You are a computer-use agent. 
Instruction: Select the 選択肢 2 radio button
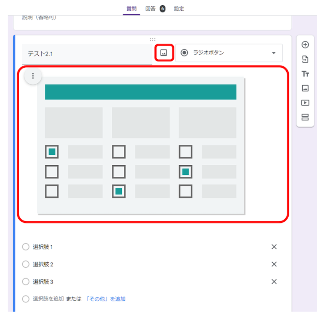[25, 264]
